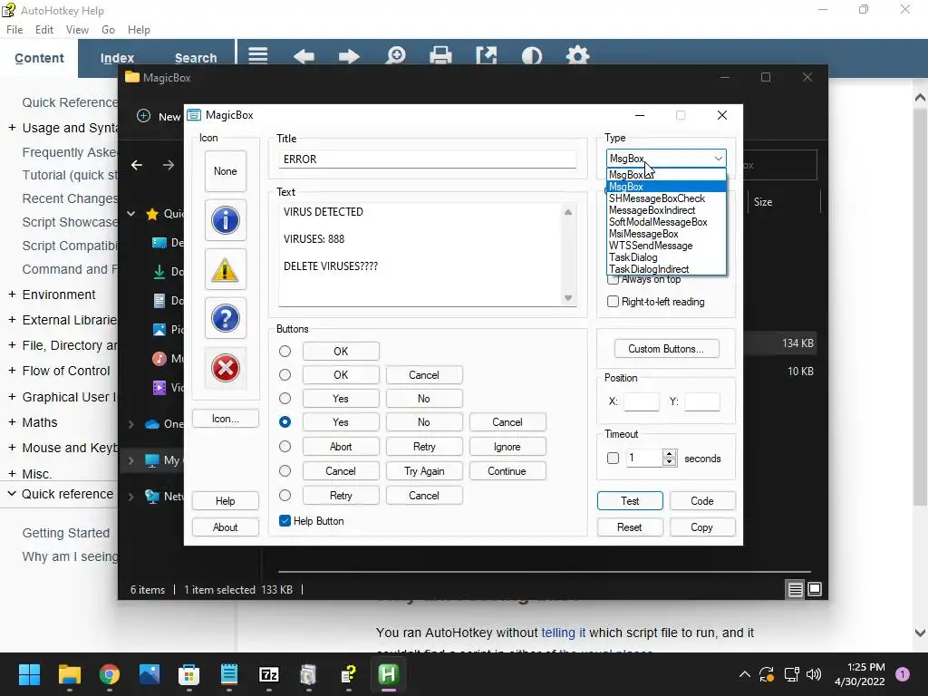The image size is (928, 696).
Task: Open the Go menu in AutoHotkey Help
Action: coord(109,30)
